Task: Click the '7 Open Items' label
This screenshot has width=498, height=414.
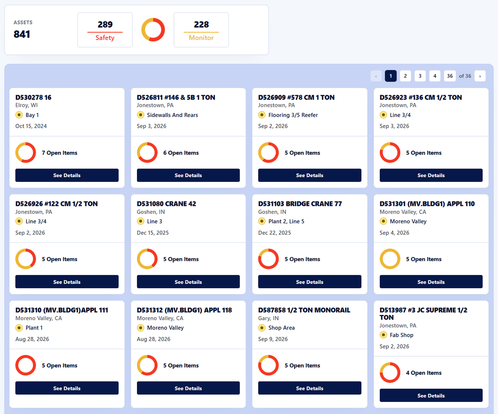Action: (60, 153)
